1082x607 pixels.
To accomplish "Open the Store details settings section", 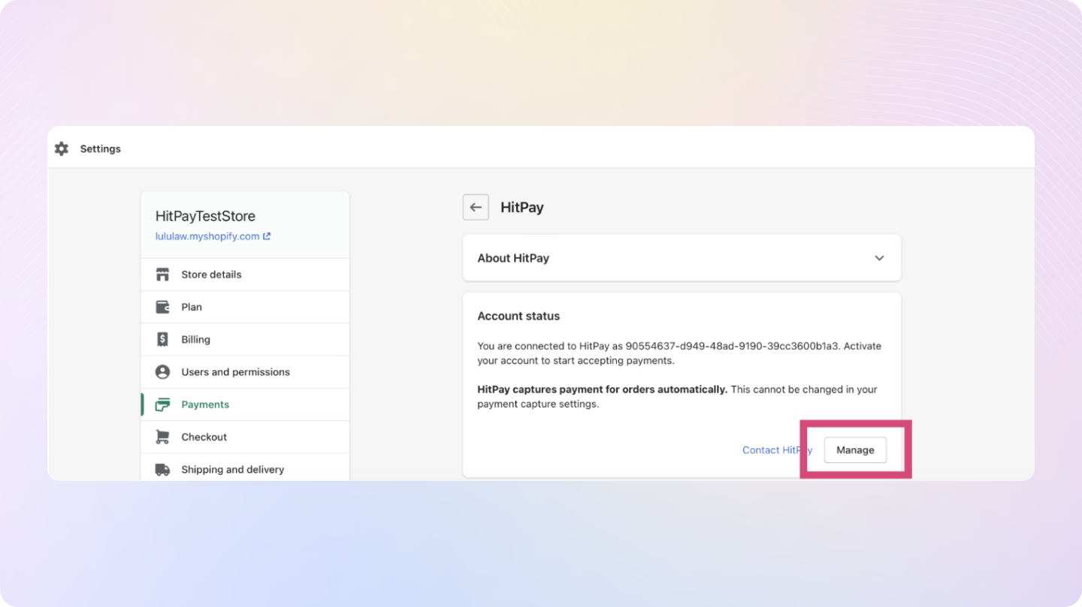I will pyautogui.click(x=245, y=275).
